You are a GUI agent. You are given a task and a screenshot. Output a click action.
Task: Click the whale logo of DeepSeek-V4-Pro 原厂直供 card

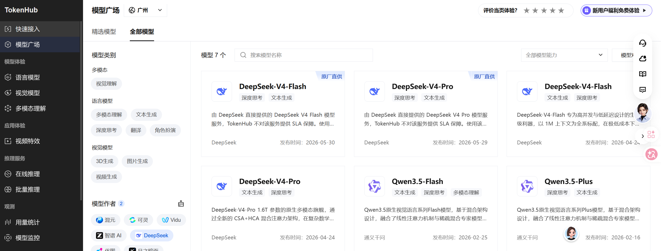tap(374, 91)
